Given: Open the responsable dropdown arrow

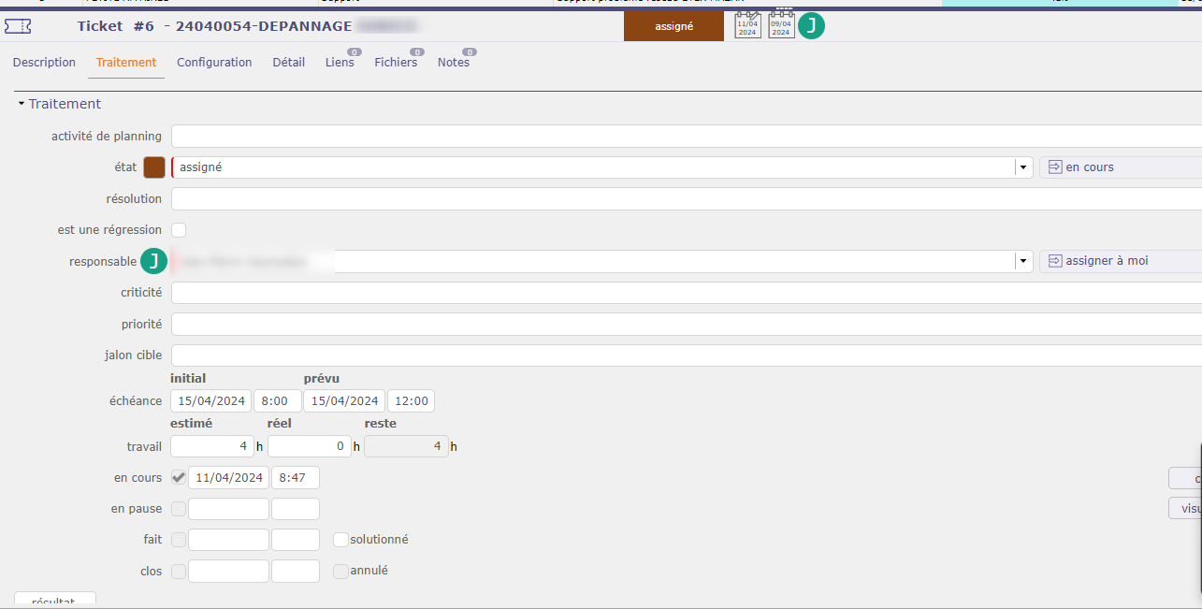Looking at the screenshot, I should pyautogui.click(x=1023, y=261).
